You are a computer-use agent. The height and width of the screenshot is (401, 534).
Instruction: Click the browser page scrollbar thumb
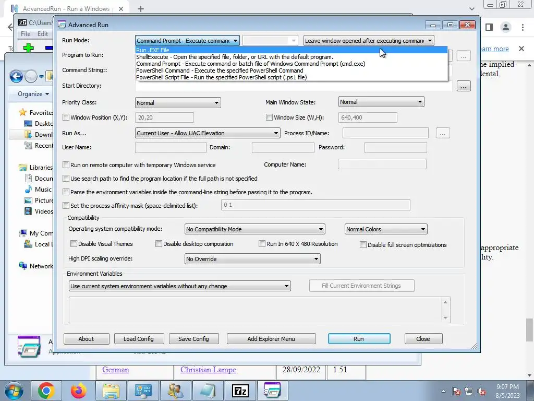tap(530, 330)
